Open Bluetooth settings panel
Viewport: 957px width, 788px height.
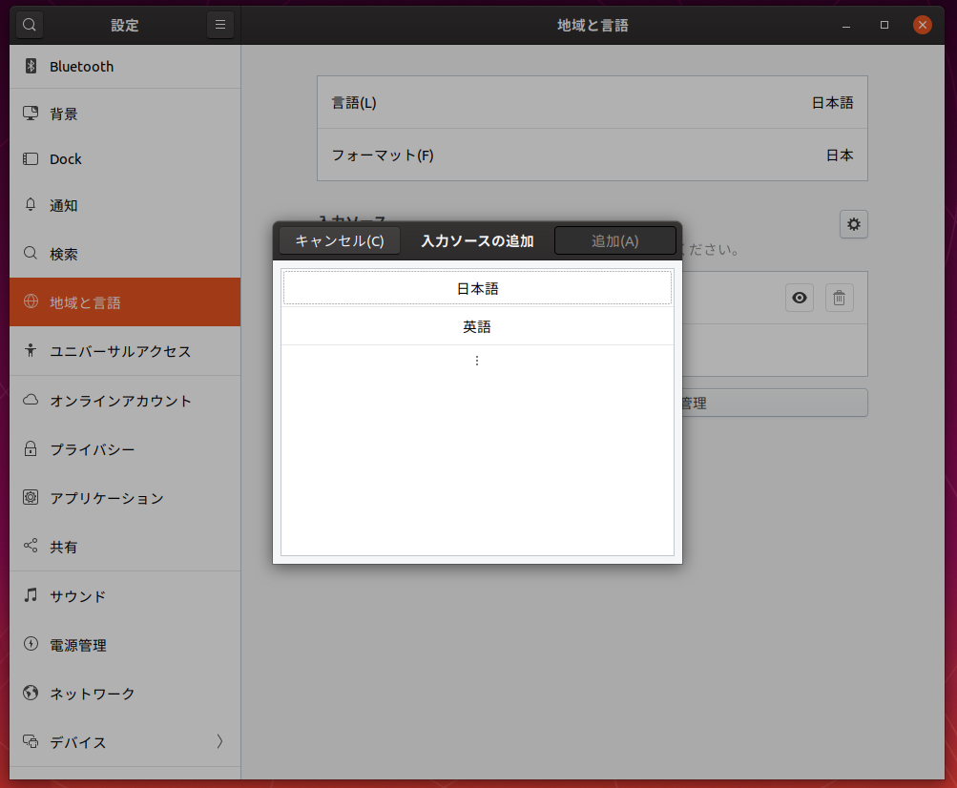pyautogui.click(x=125, y=67)
